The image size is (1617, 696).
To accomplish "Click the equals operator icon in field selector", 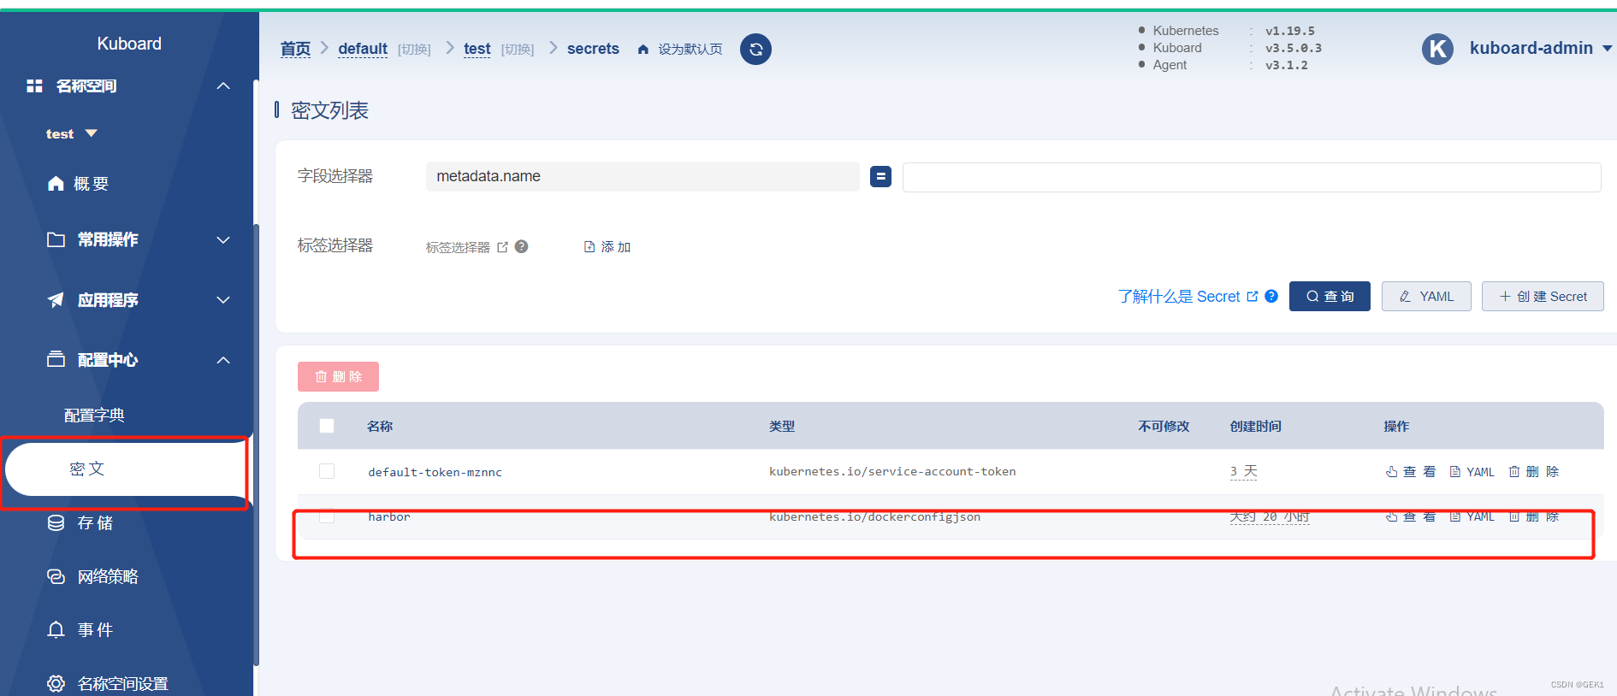I will pyautogui.click(x=880, y=176).
